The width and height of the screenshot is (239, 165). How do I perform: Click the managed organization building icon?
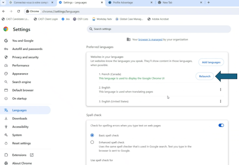pyautogui.click(x=129, y=39)
